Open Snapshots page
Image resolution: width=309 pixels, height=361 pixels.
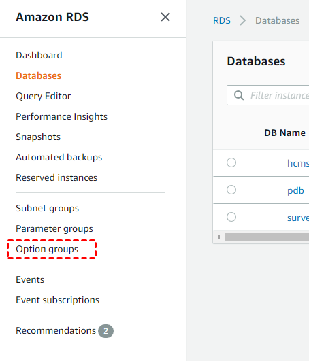38,137
